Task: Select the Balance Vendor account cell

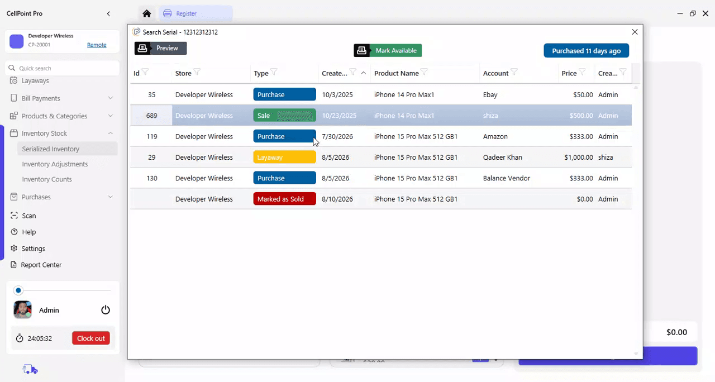Action: 507,178
